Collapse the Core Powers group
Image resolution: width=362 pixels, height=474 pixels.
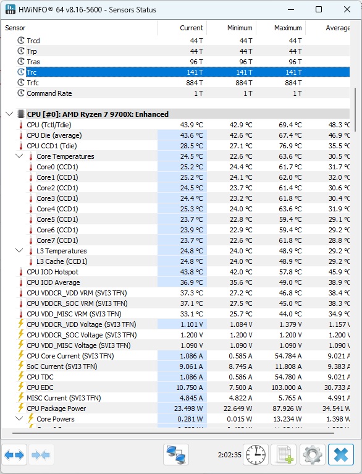(19, 418)
